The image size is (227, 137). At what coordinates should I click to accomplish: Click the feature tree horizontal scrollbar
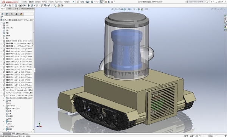point(17,132)
